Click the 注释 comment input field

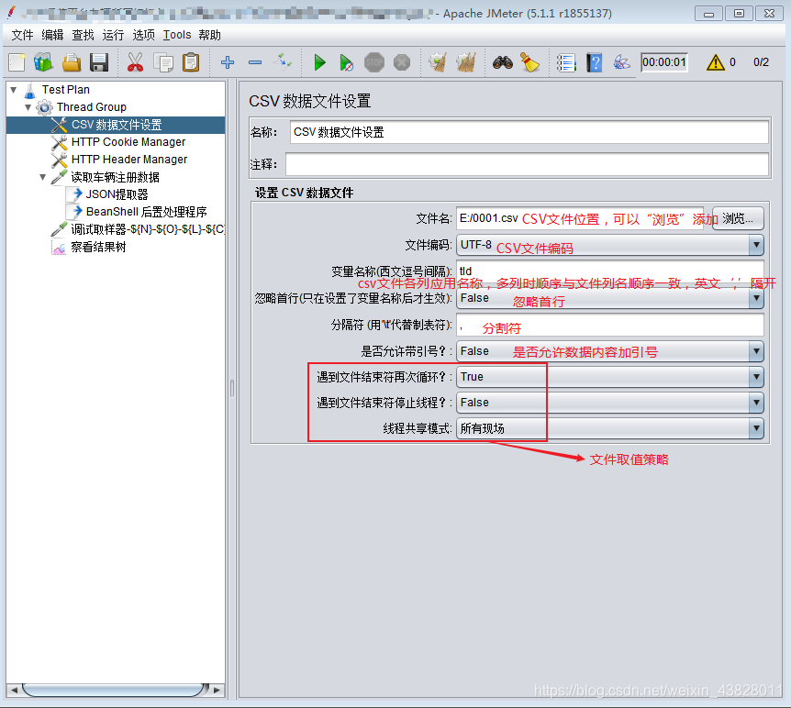[527, 164]
